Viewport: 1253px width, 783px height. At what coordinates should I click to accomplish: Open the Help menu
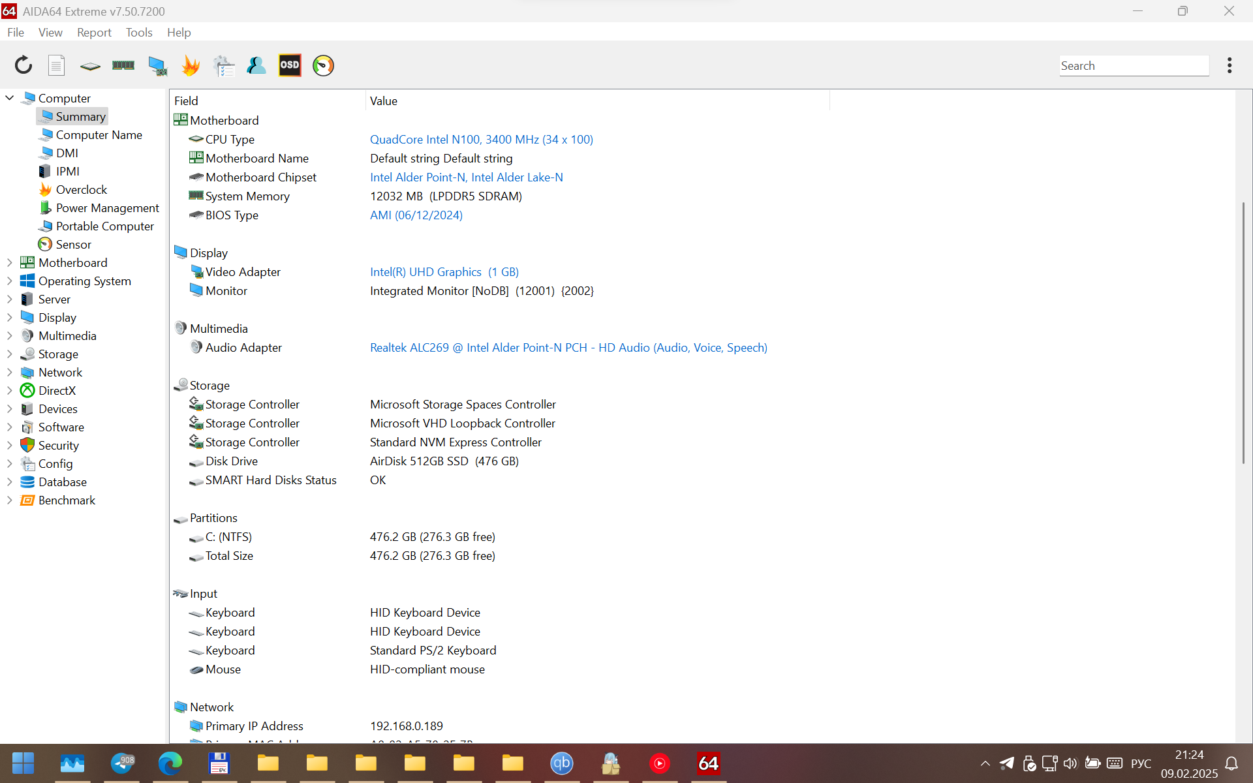179,33
